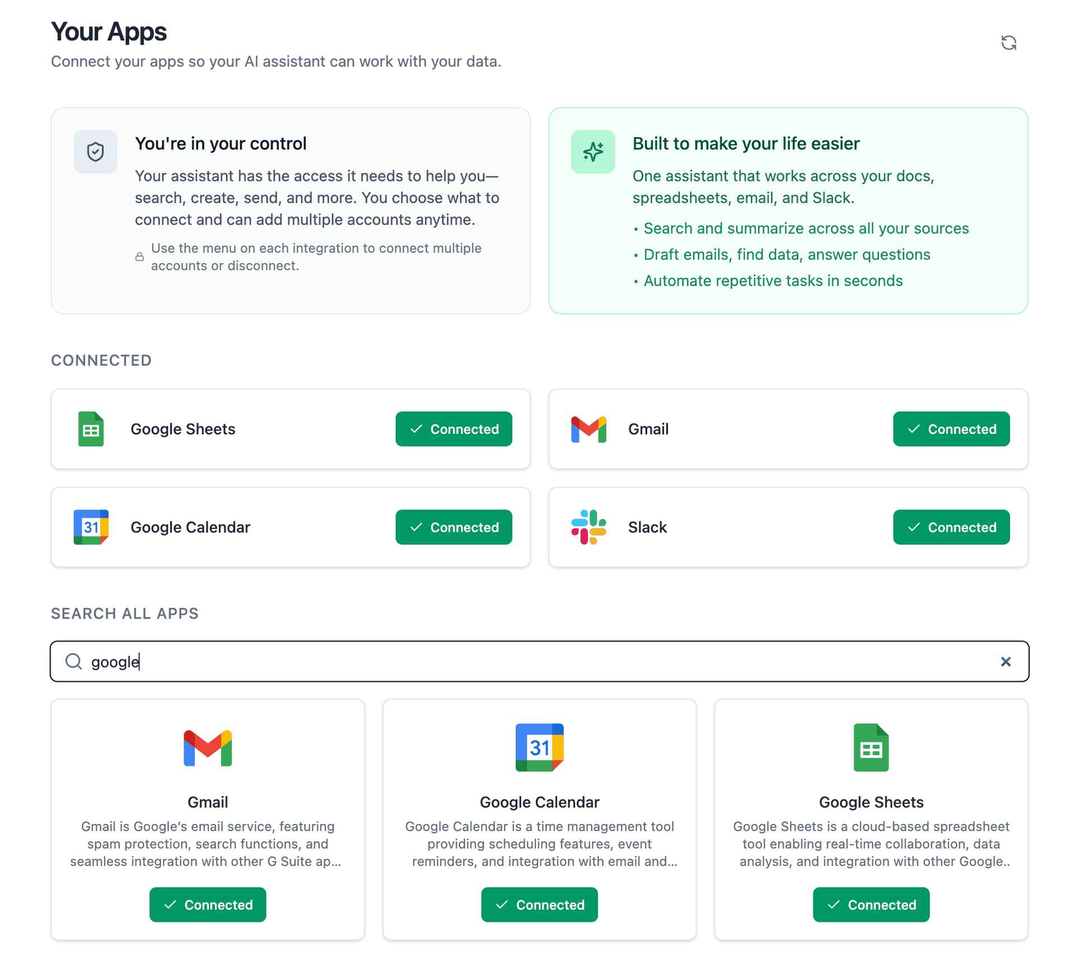Click the Google Sheets logo in the results card
Screen dimensions: 1075x955
pyautogui.click(x=870, y=747)
